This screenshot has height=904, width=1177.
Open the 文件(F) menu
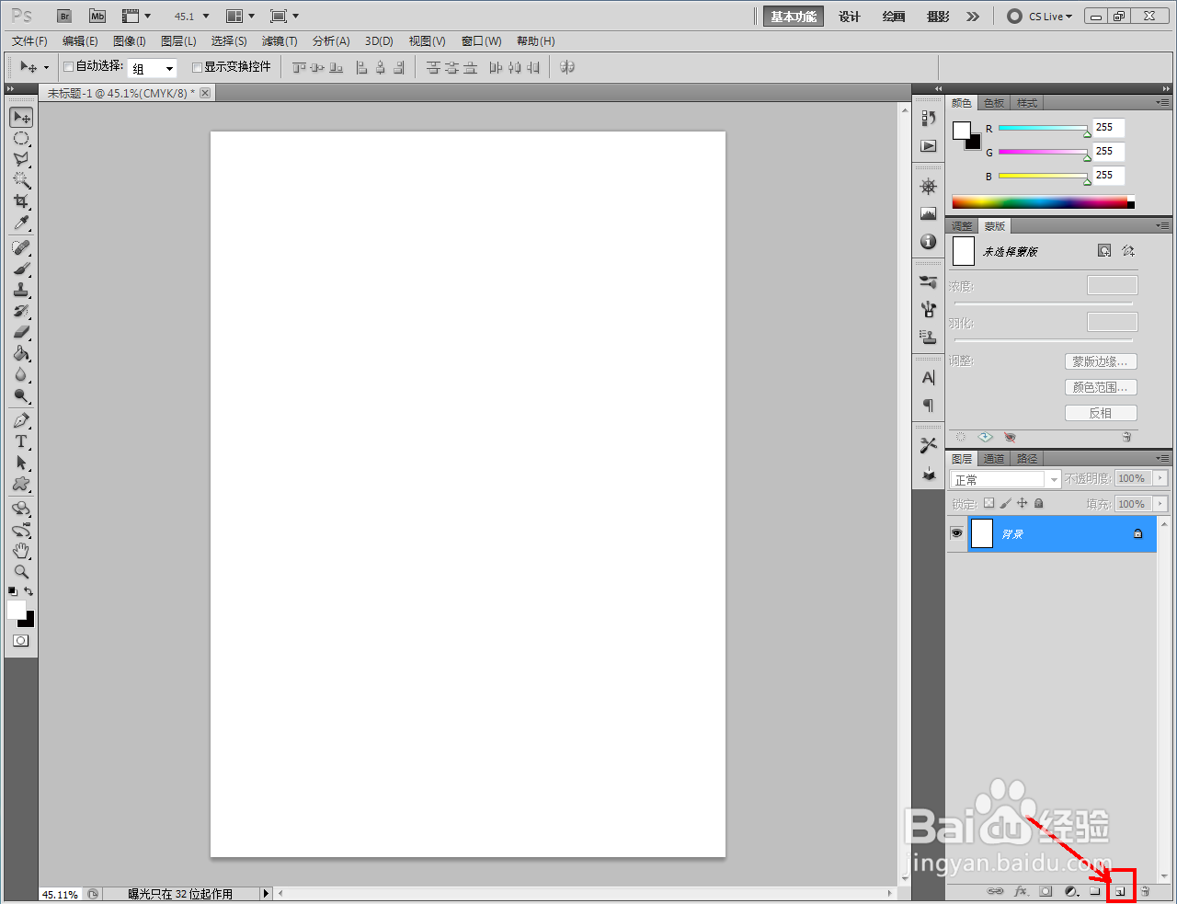point(29,41)
